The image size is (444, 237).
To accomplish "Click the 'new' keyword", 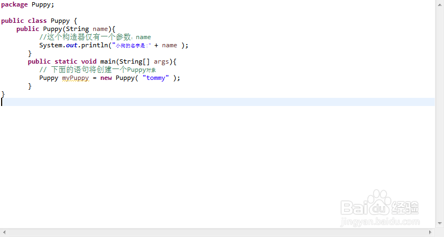I will click(x=106, y=78).
